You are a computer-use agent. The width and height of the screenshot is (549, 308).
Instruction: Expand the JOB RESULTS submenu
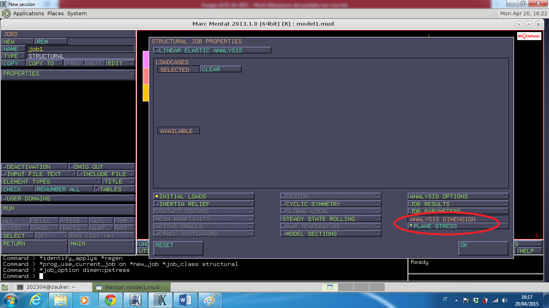pyautogui.click(x=458, y=204)
